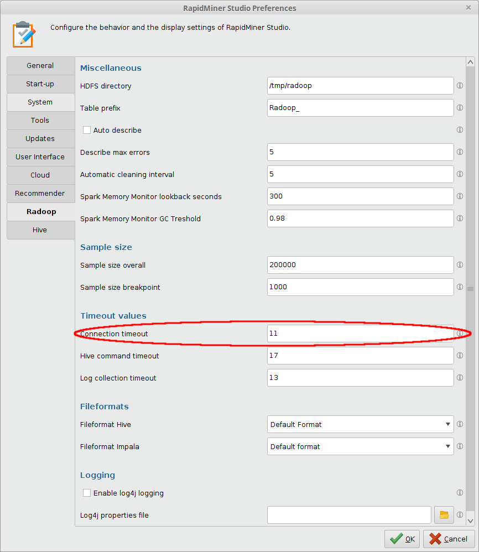Click info icon for Fileformat Impala
Viewport: 479px width, 552px height.
(460, 446)
